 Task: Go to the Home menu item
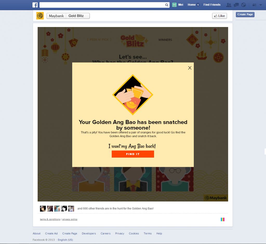[x=192, y=5]
